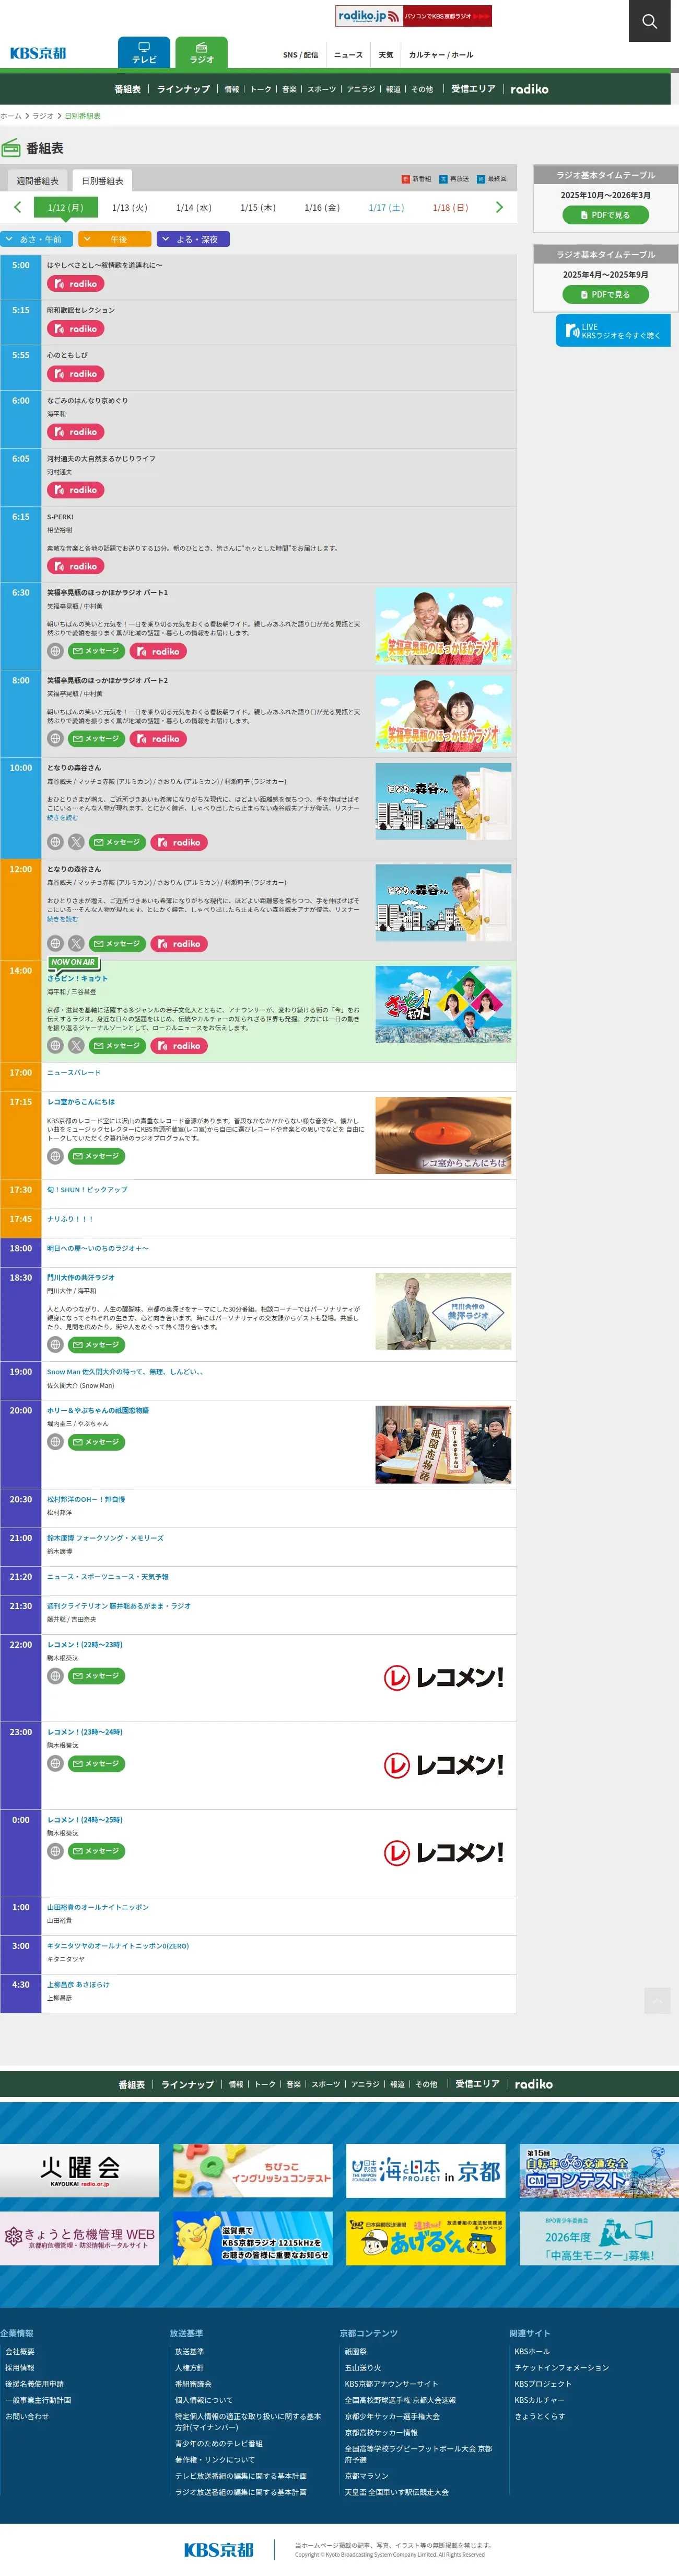Open the きょうと危機管理WEB banner
The height and width of the screenshot is (2576, 679).
click(x=80, y=2238)
